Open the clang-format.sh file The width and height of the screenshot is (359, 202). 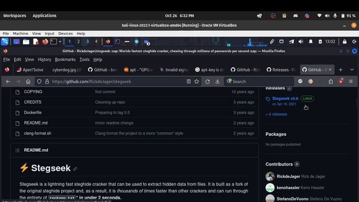point(38,134)
